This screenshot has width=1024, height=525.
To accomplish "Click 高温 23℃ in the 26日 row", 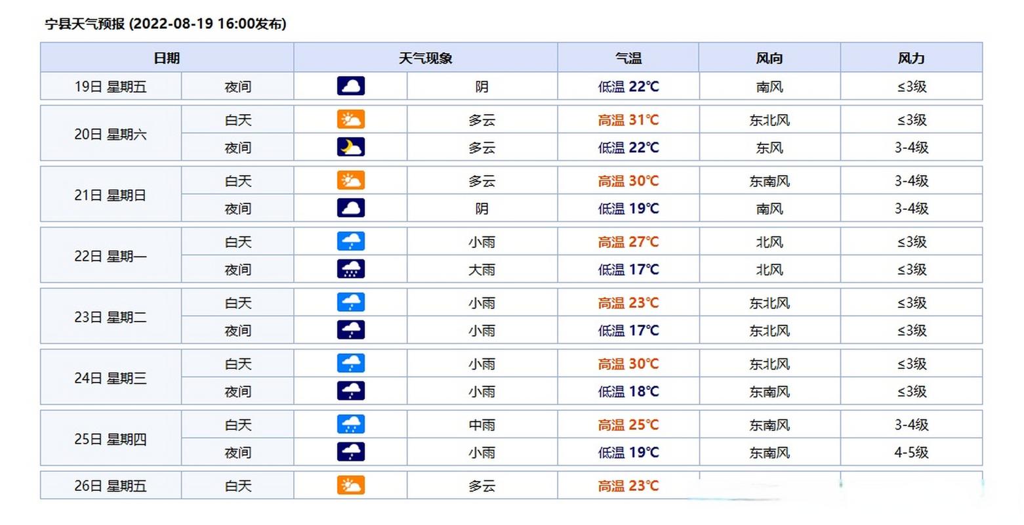I will tap(628, 486).
